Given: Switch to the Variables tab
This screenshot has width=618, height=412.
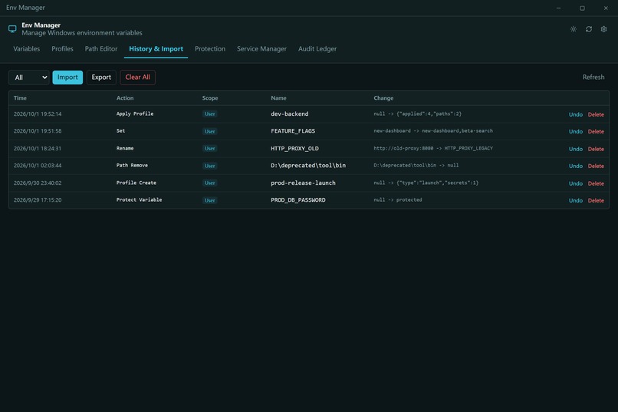Looking at the screenshot, I should [26, 49].
